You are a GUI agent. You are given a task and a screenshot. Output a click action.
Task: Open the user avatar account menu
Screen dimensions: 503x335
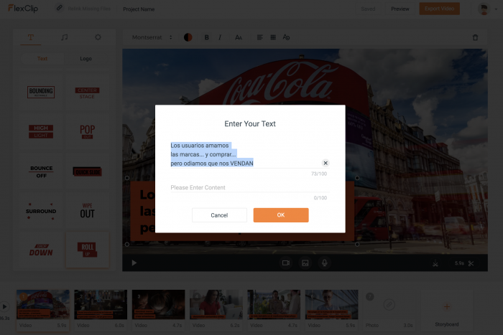(487, 9)
